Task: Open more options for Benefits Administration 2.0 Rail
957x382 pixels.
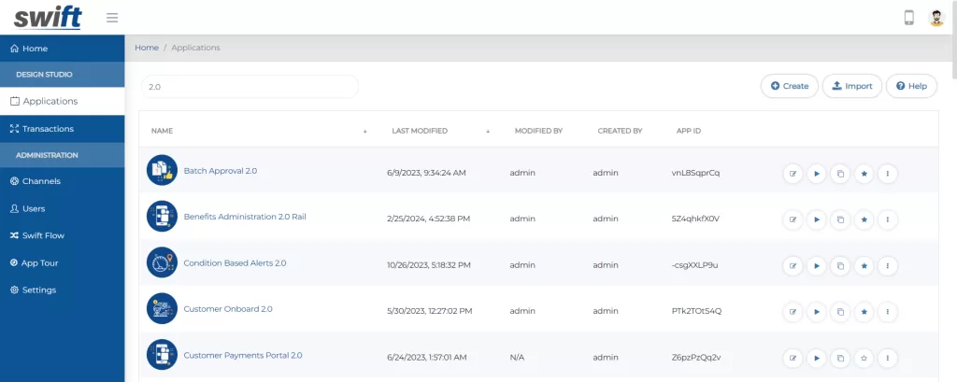Action: (x=888, y=219)
